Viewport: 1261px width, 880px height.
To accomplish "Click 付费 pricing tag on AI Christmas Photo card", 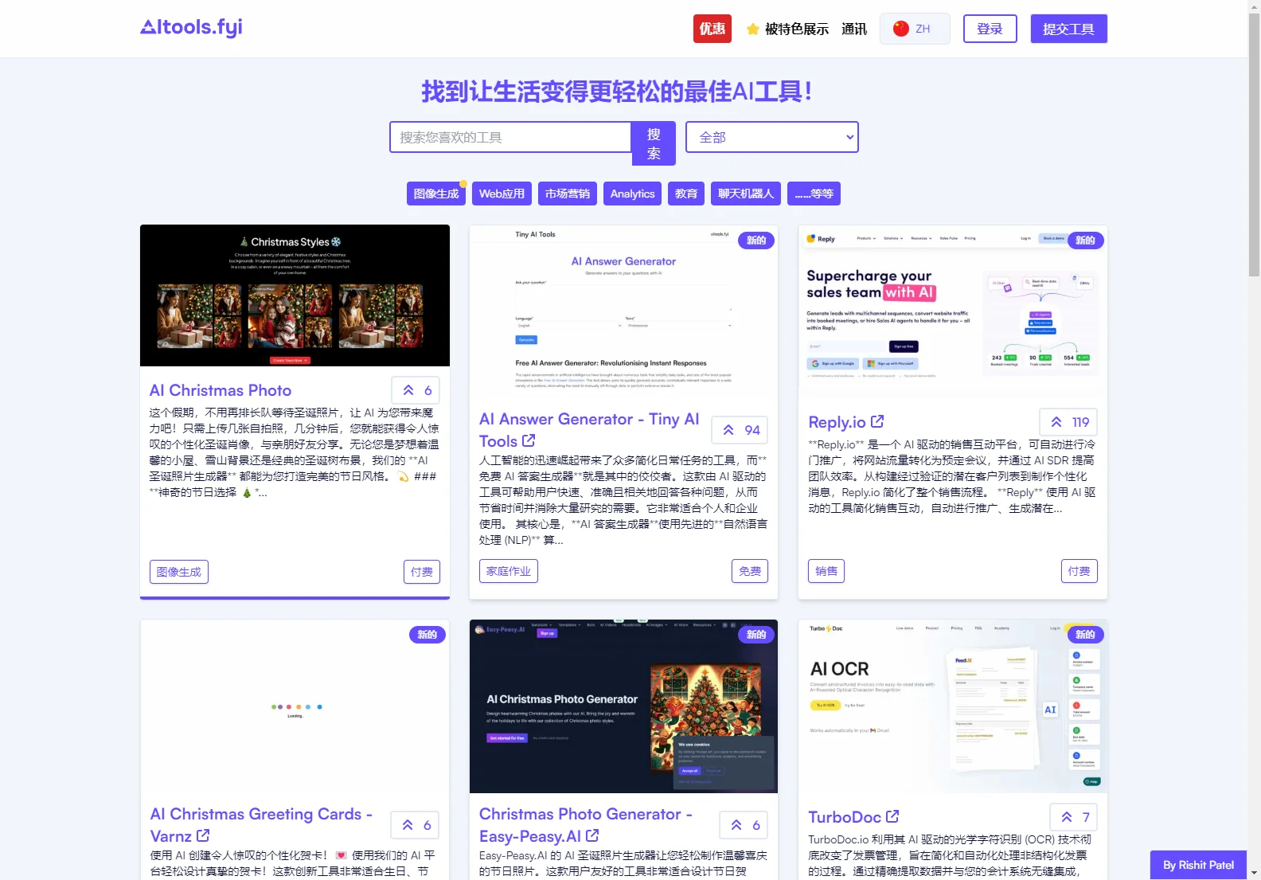I will [x=422, y=572].
